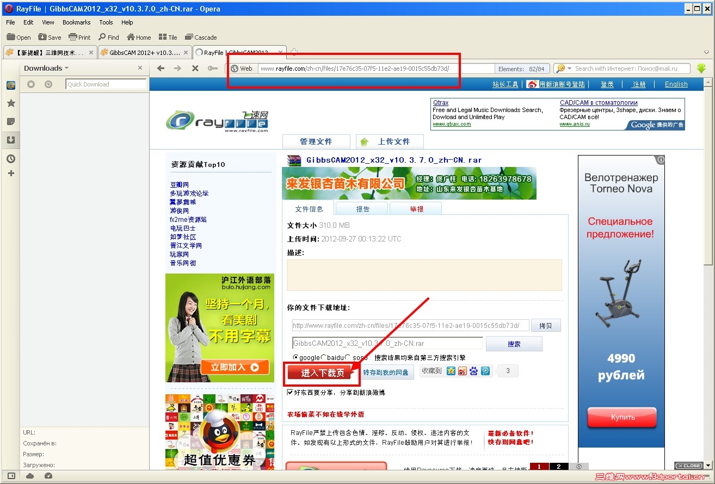Click the Save toolbar button
Image resolution: width=715 pixels, height=484 pixels.
click(50, 37)
